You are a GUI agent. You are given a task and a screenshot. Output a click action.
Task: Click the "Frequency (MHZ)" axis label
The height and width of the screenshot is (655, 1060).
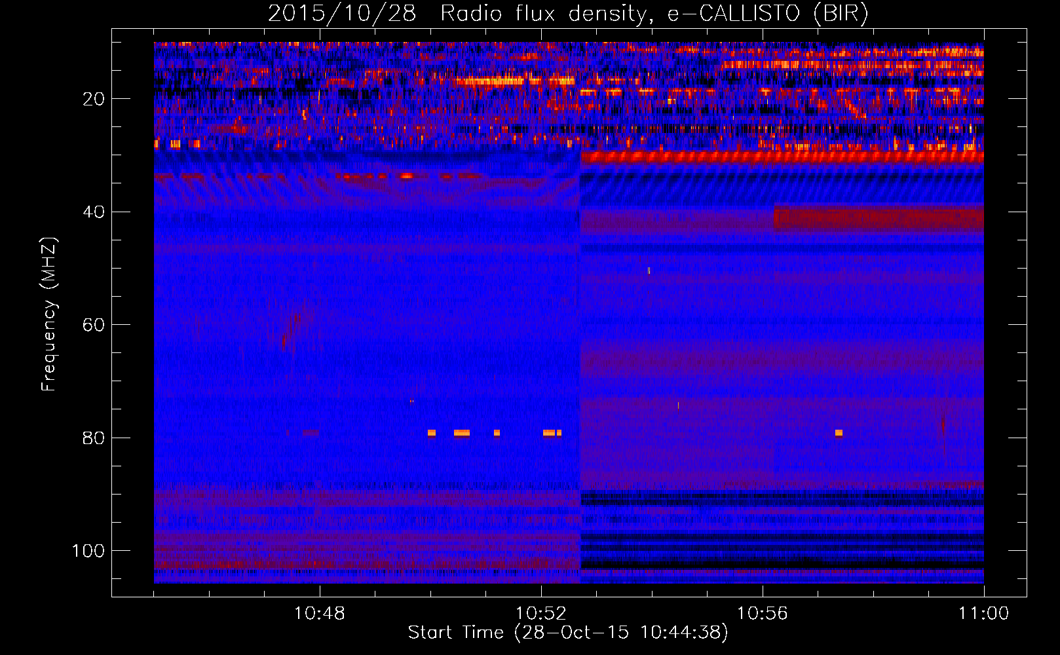pyautogui.click(x=49, y=314)
